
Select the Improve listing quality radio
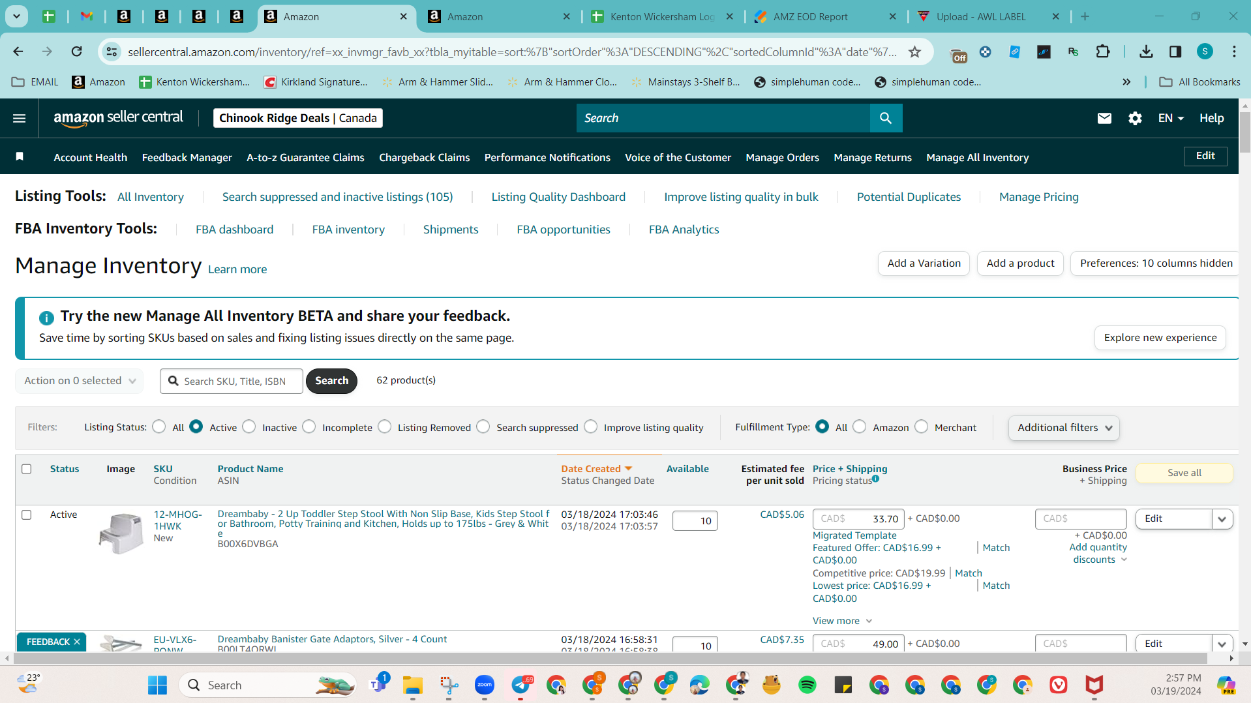(590, 426)
